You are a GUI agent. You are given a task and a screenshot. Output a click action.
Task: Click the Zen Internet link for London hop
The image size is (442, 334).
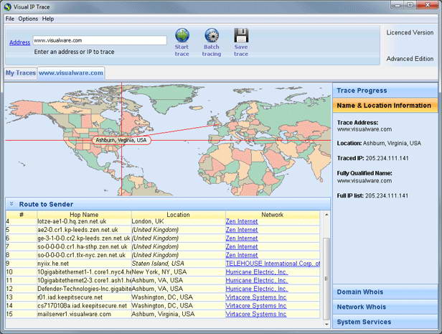241,221
